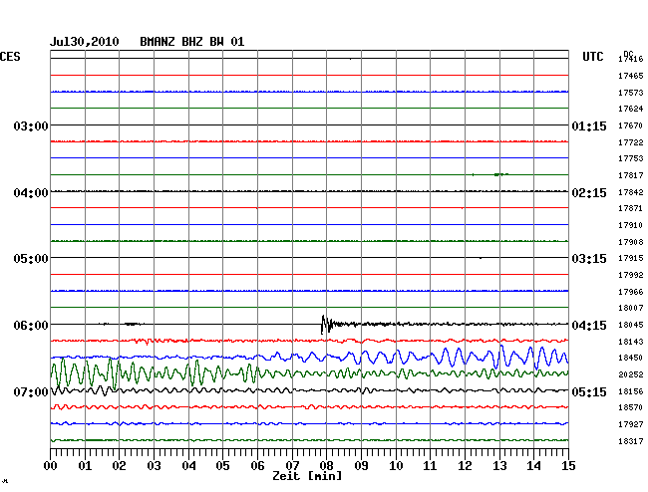Screen dimensions: 648x492
Task: Click the date label "Jul30,2010"
Action: pos(85,42)
